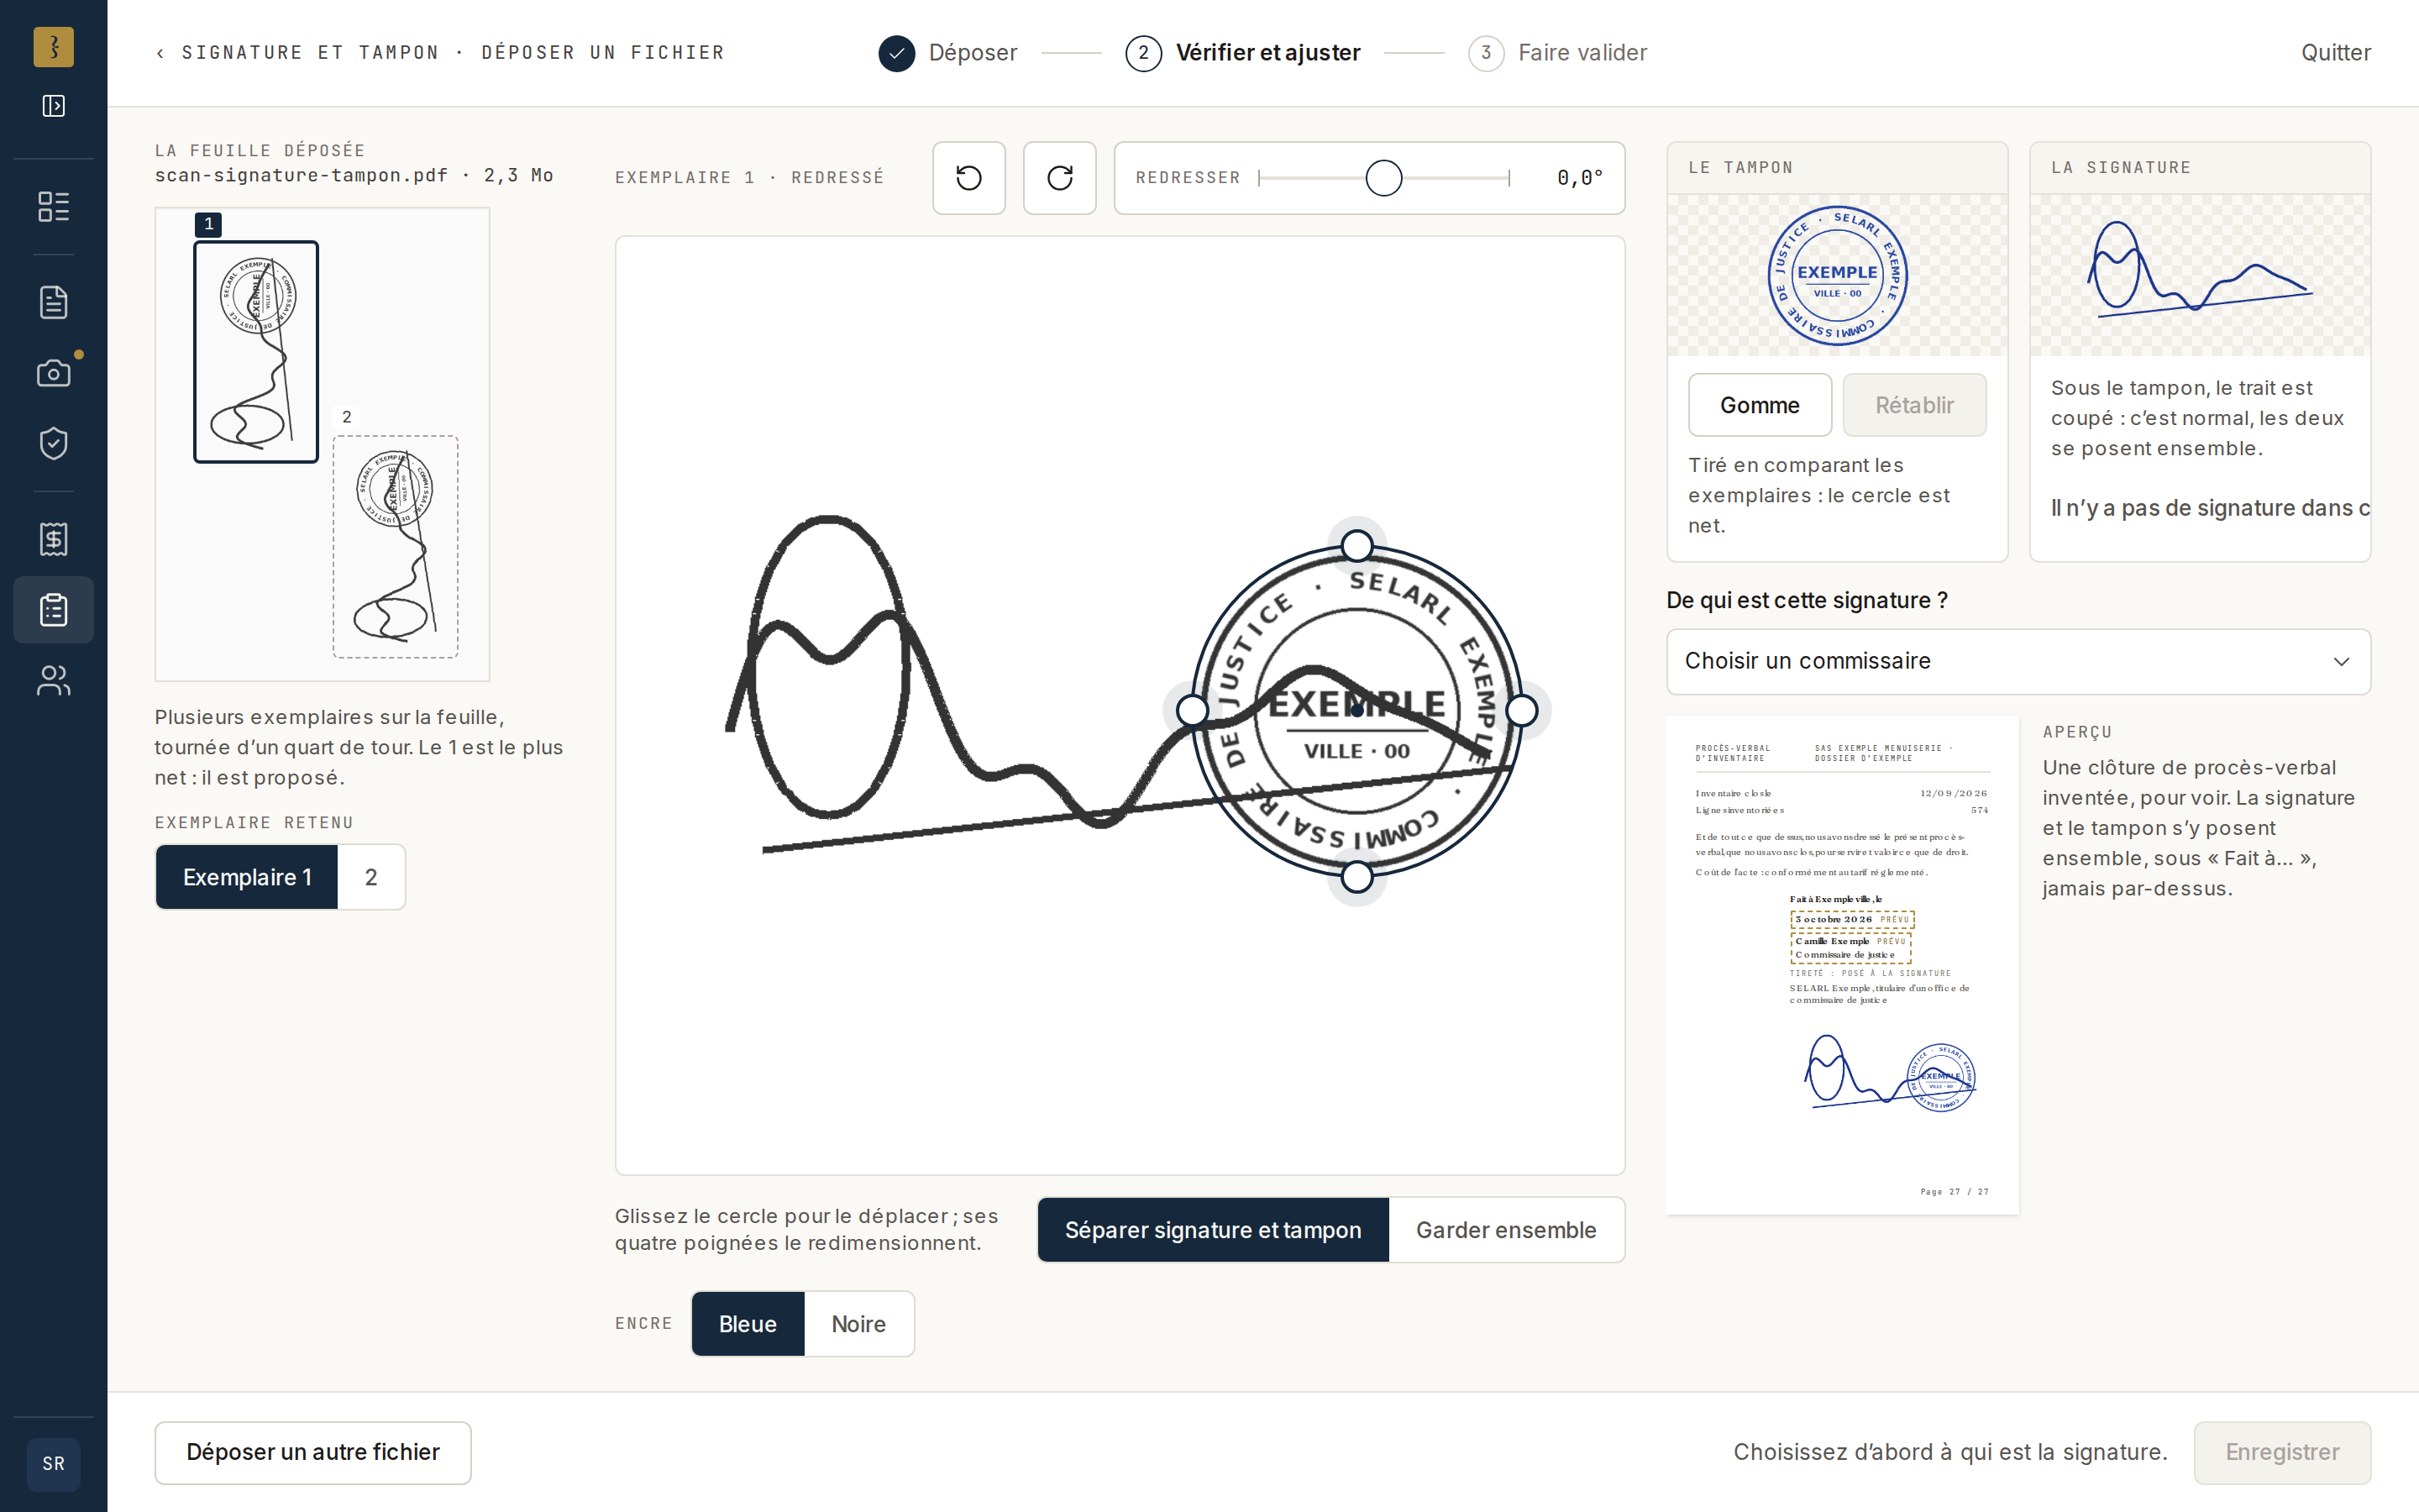
Task: Open the camera icon in sidebar
Action: coord(53,373)
